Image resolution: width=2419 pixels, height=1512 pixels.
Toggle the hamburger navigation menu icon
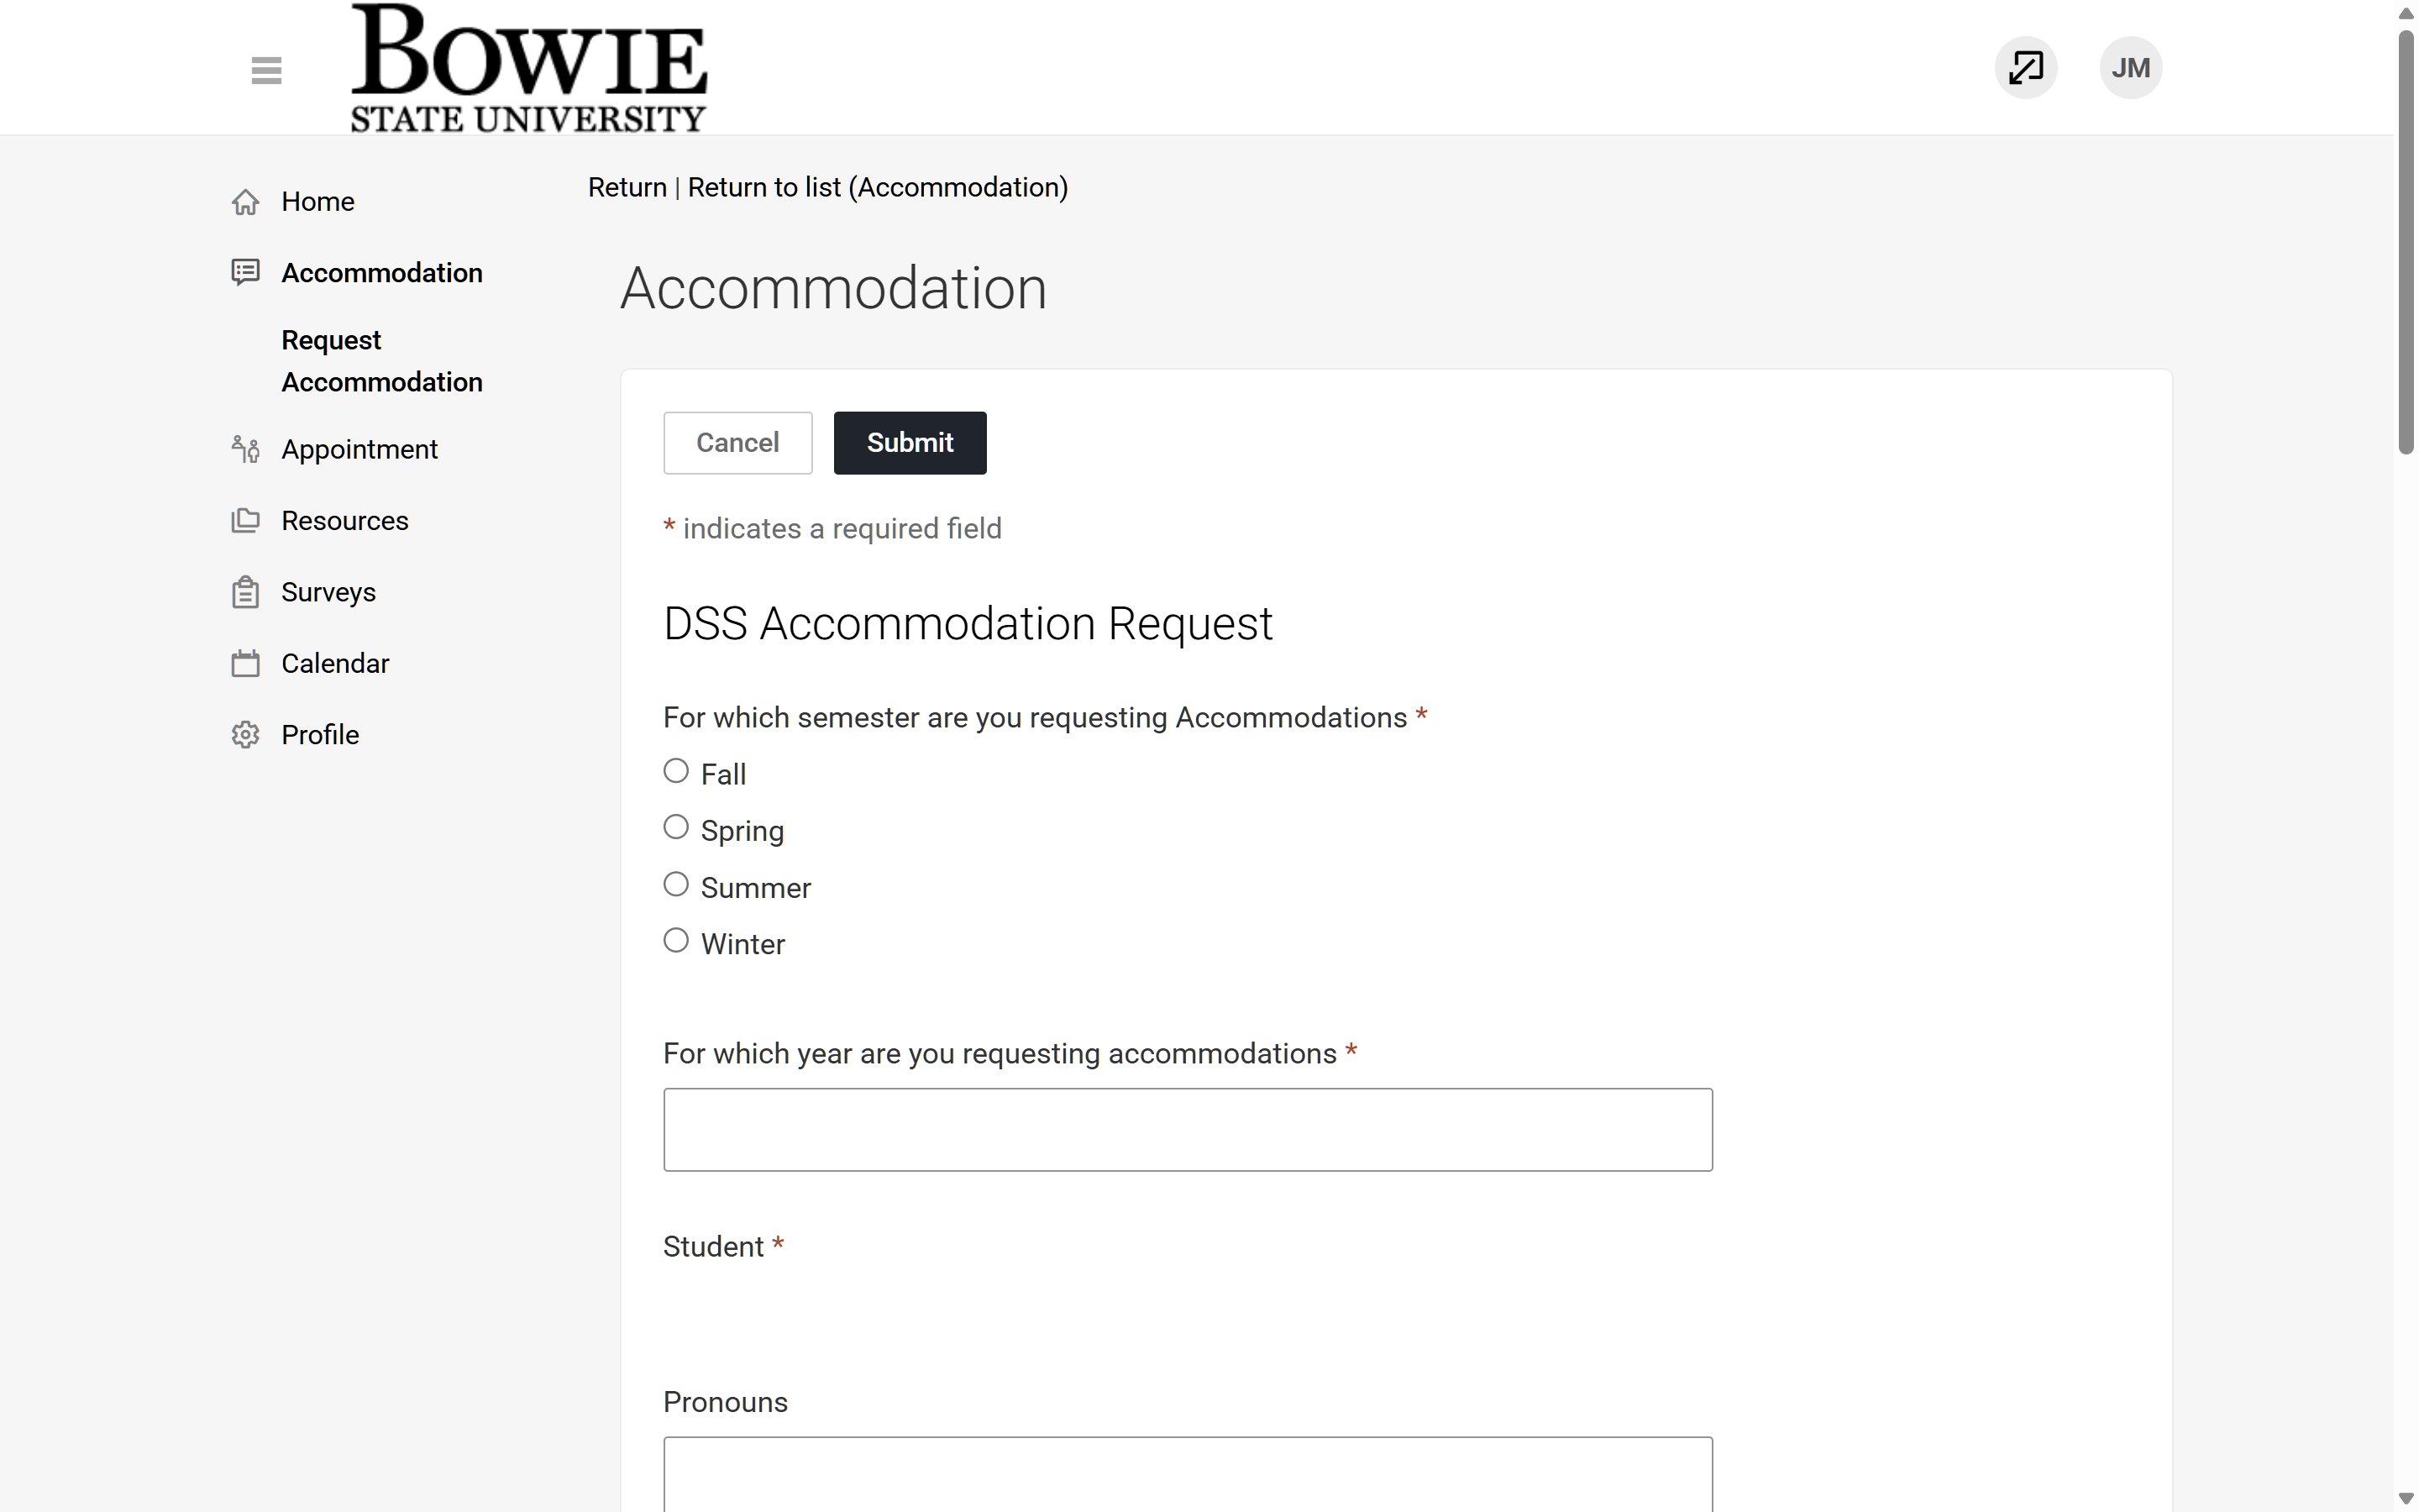[266, 70]
